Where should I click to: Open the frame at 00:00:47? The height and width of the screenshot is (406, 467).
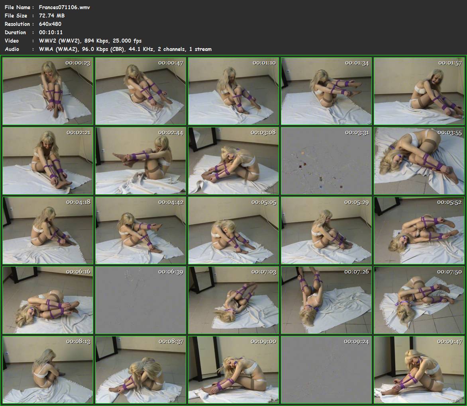pos(141,91)
